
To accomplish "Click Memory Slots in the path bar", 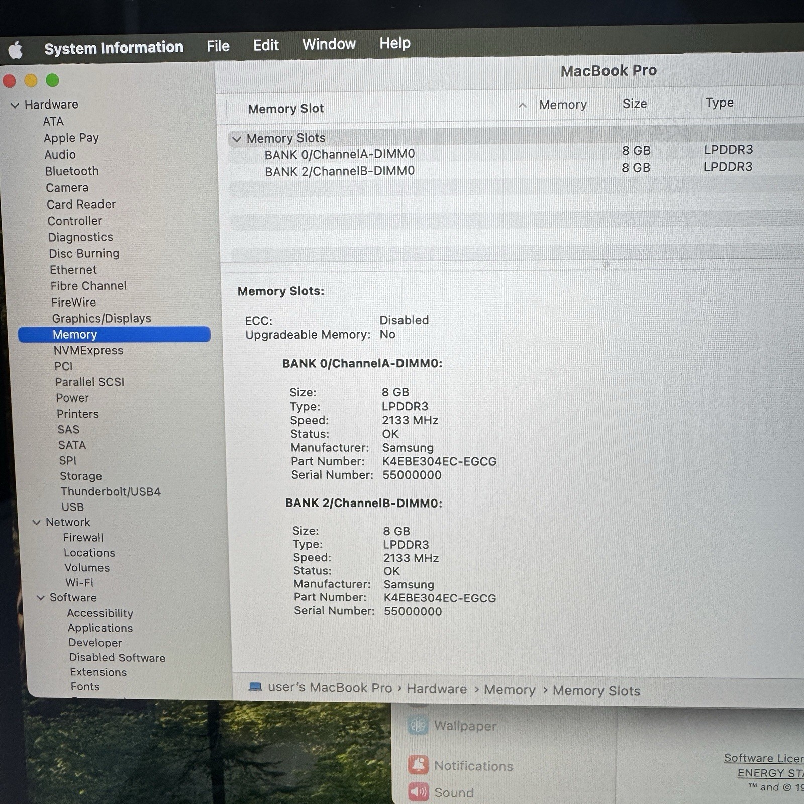I will click(596, 691).
